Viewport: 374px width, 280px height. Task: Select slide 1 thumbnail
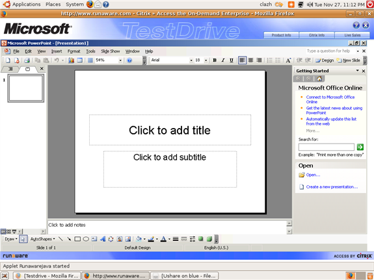coord(26,88)
